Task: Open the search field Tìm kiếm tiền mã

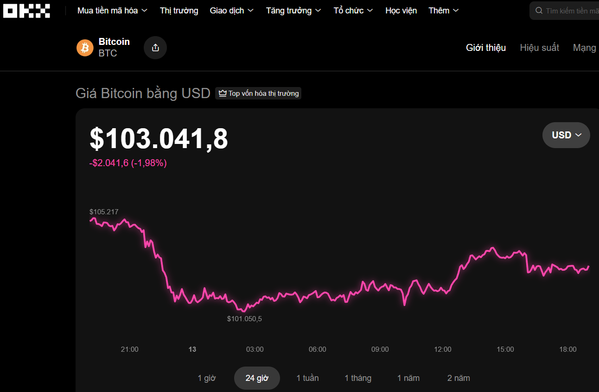Action: 570,10
